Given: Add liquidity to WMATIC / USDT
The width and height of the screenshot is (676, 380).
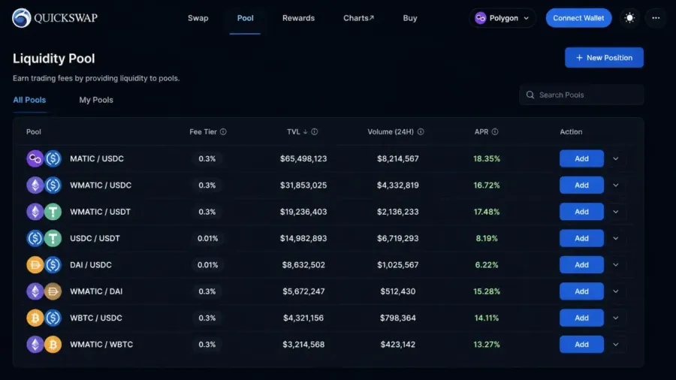Looking at the screenshot, I should (581, 212).
